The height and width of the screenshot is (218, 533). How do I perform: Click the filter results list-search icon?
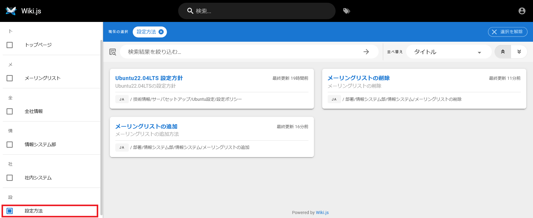(x=113, y=52)
